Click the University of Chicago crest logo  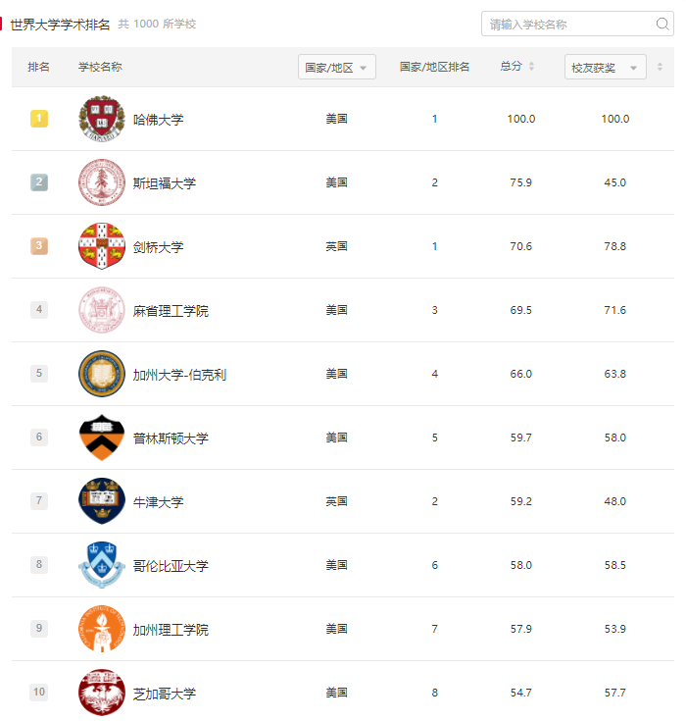coord(102,693)
